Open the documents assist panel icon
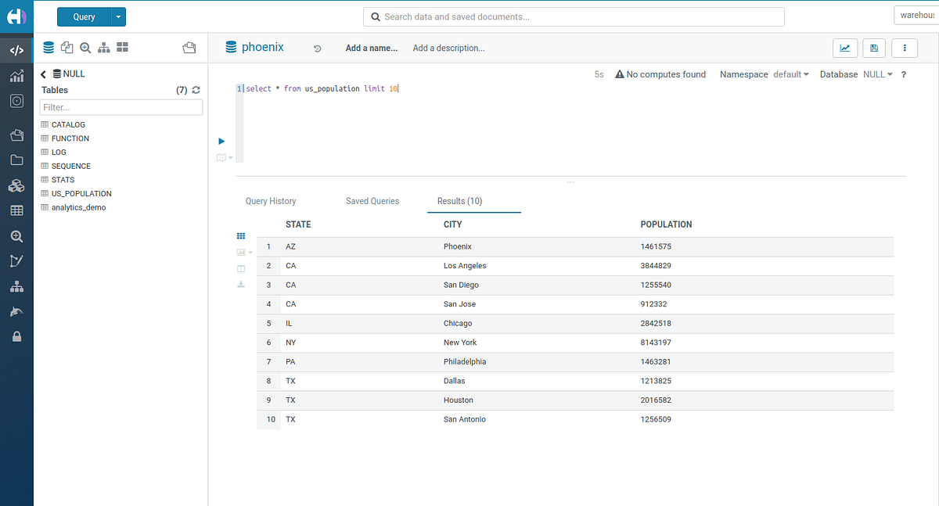The height and width of the screenshot is (506, 939). tap(67, 47)
